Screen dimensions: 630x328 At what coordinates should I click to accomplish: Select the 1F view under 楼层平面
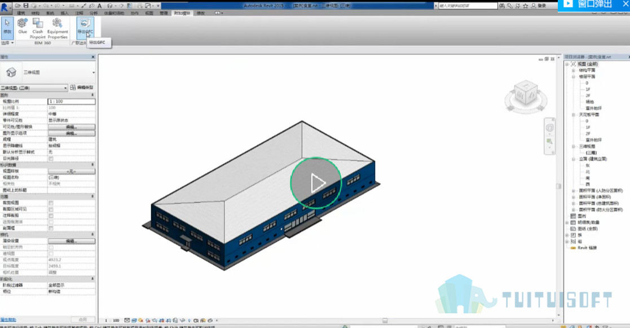coord(588,89)
